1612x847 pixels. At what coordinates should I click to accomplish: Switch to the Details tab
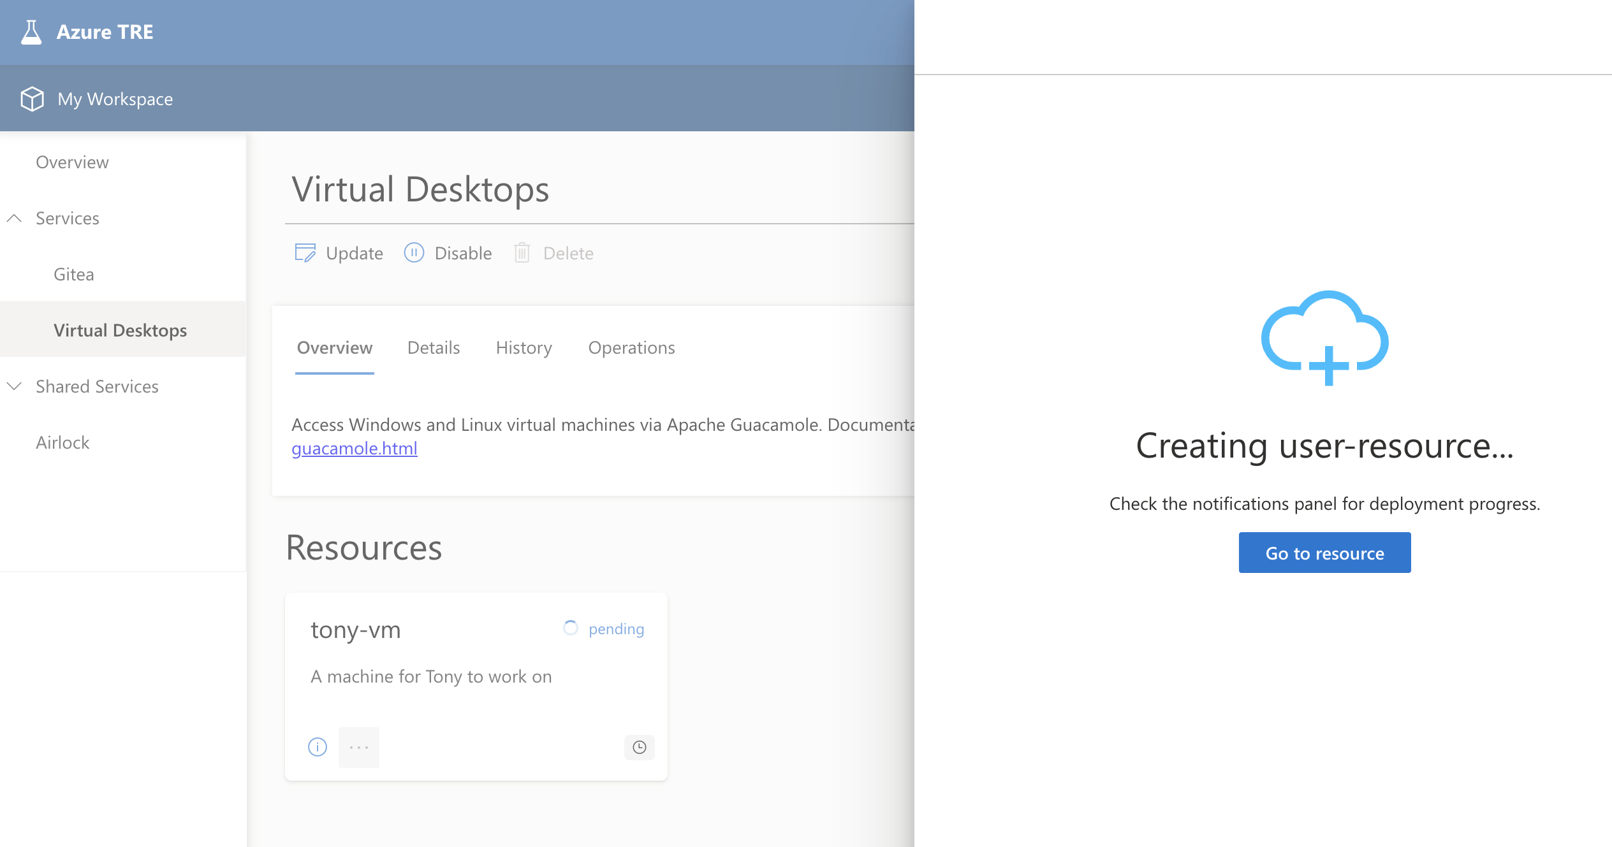pyautogui.click(x=433, y=346)
